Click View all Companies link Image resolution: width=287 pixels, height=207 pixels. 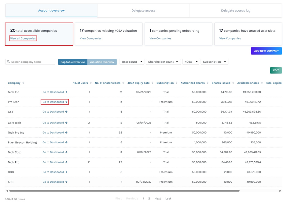click(x=23, y=38)
